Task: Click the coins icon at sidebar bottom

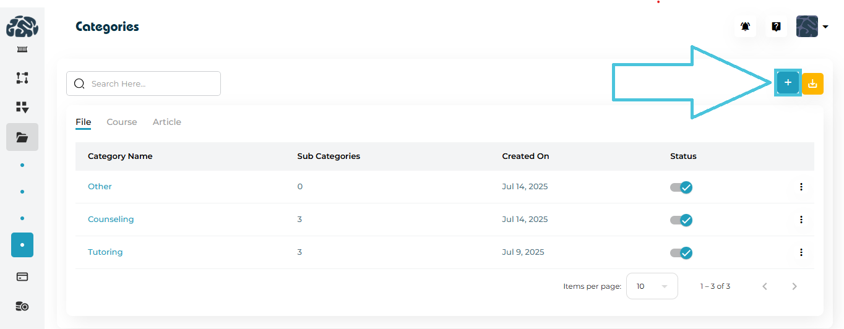Action: pyautogui.click(x=22, y=306)
